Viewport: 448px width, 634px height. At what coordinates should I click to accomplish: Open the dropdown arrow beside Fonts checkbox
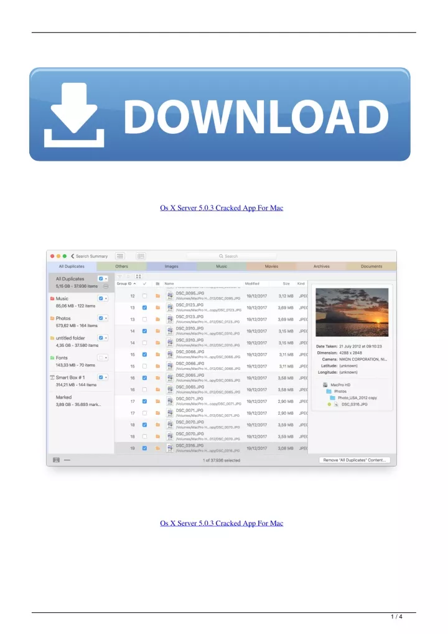[x=106, y=358]
